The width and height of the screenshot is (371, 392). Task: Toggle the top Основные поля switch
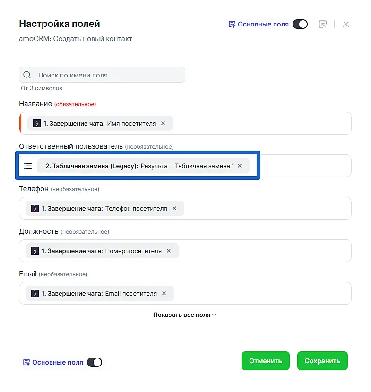pyautogui.click(x=300, y=24)
